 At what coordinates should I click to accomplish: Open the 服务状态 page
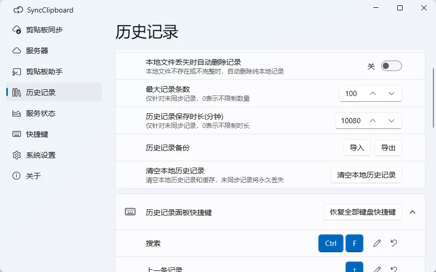click(x=54, y=113)
